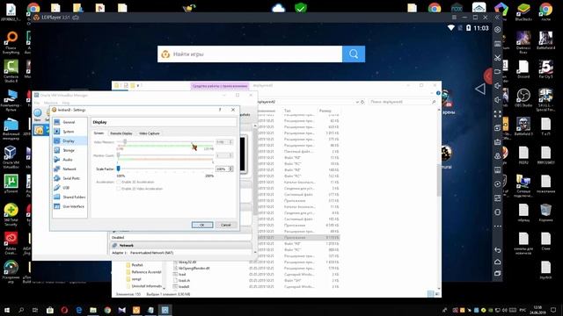Open the Machine menu in VirtualBox Manager

click(51, 103)
